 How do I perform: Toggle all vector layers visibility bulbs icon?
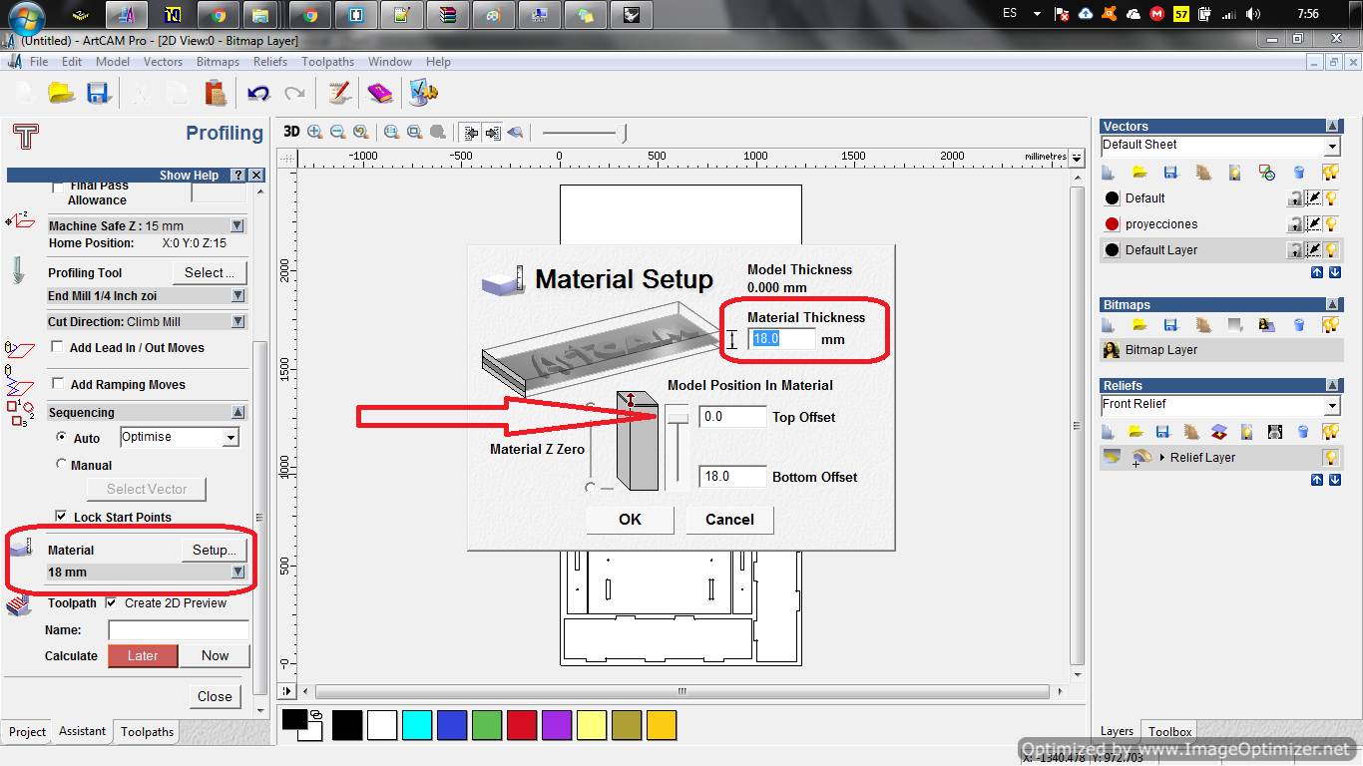[x=1330, y=173]
